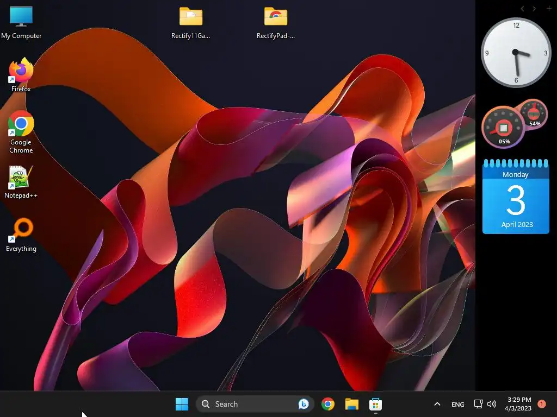Click the memory gauge showing 54%
Screen dimensions: 557x417
[534, 114]
